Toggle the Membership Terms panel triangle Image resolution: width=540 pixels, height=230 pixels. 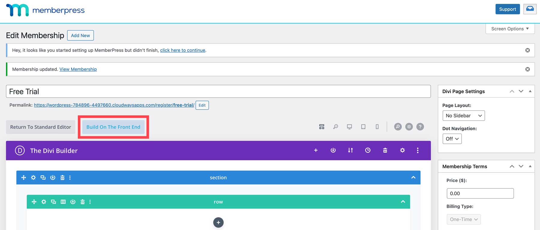(x=530, y=166)
